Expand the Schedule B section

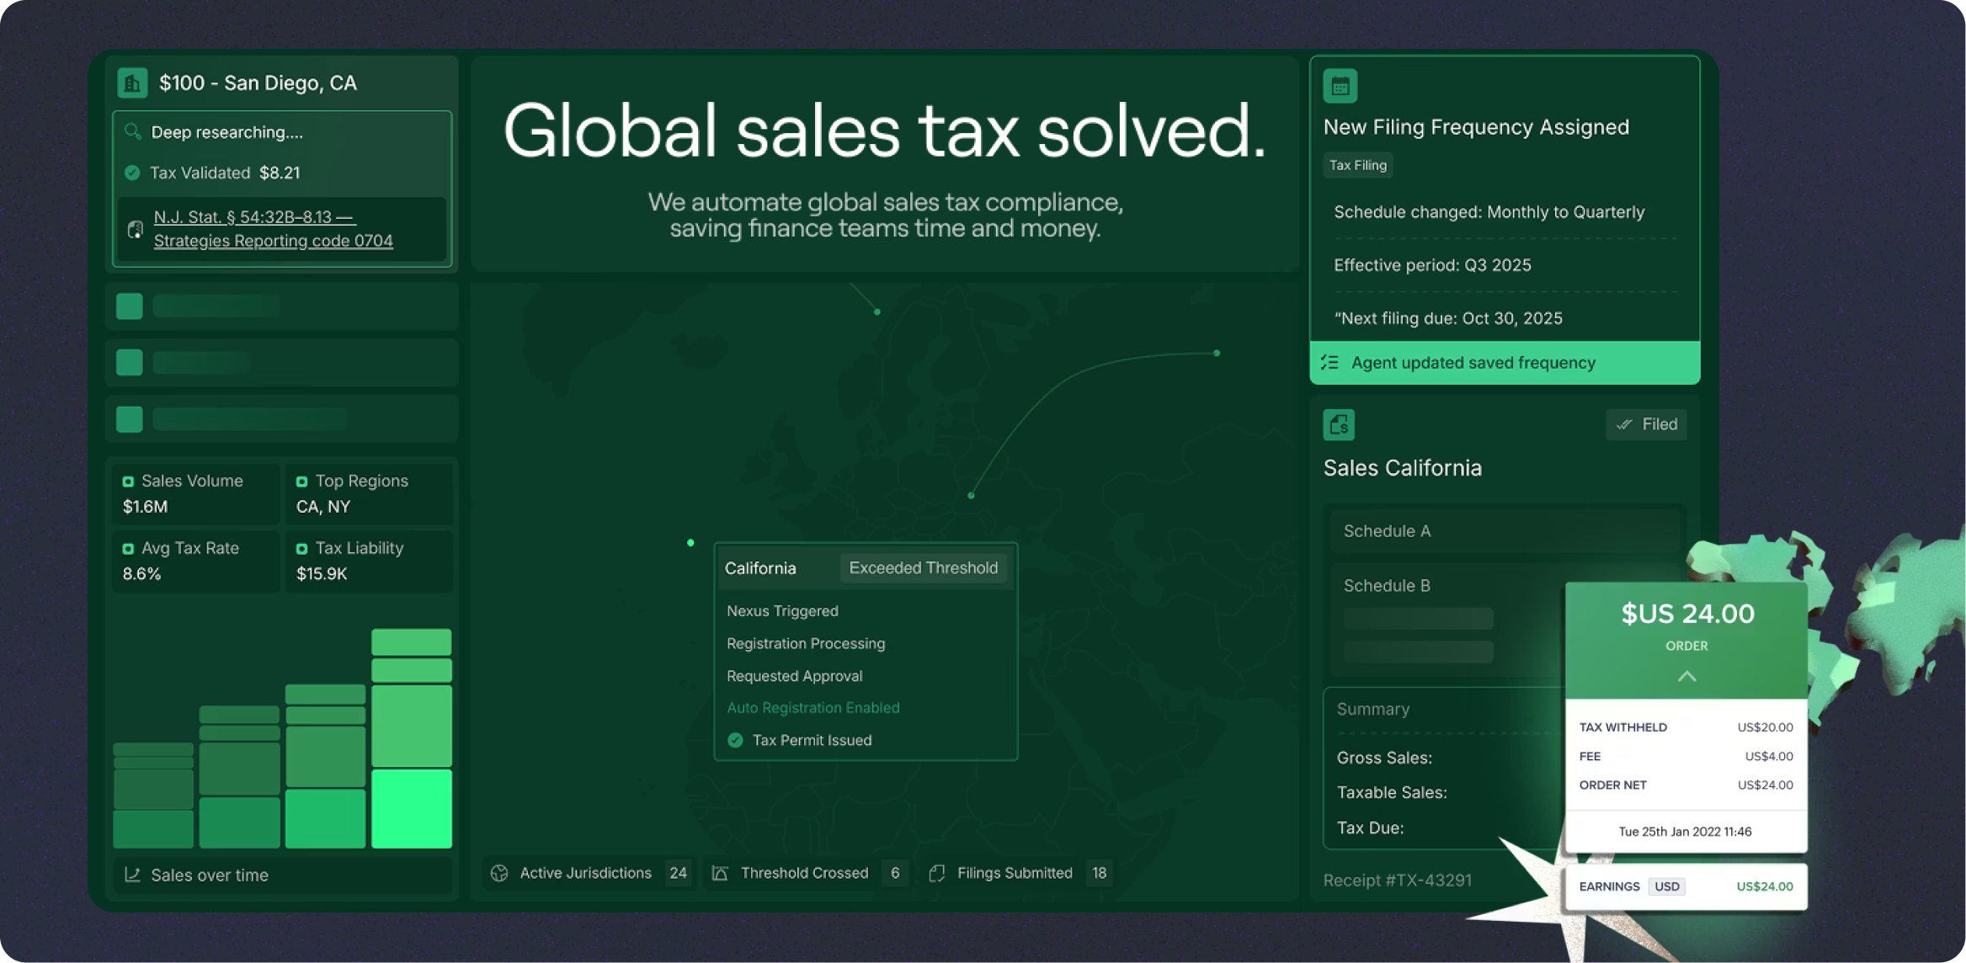(1387, 585)
